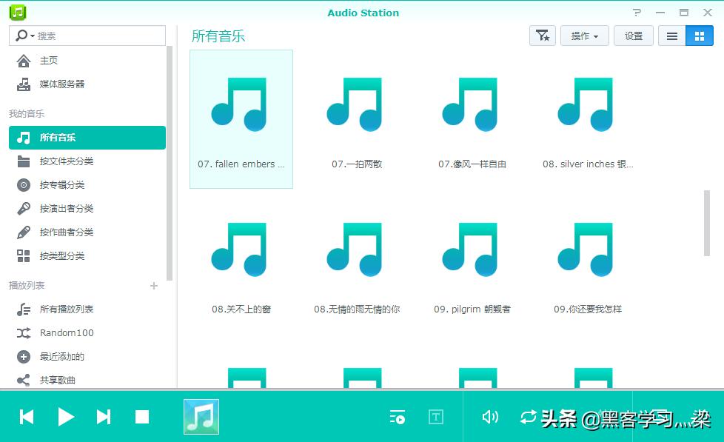This screenshot has width=724, height=442.
Task: Switch to list view layout
Action: coord(671,35)
